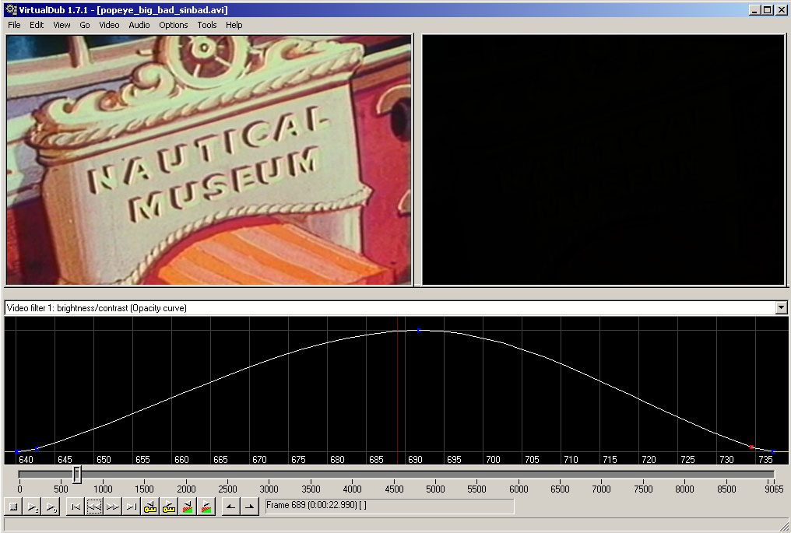Screen dimensions: 791x533
Task: Start input playback
Action: pos(32,507)
